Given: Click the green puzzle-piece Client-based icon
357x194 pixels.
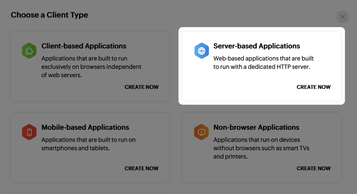Looking at the screenshot, I should coord(29,51).
